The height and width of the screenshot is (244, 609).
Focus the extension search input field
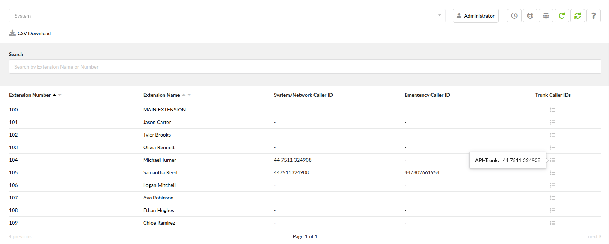click(305, 67)
